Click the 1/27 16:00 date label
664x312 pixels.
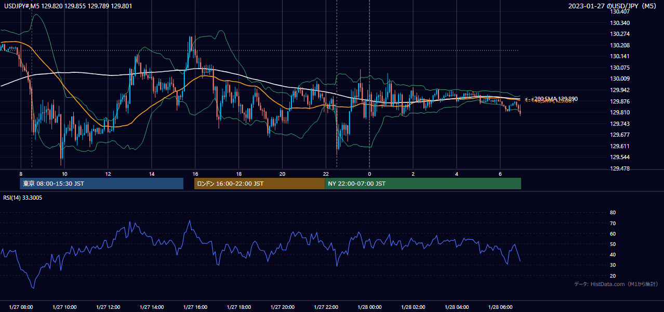coord(195,307)
